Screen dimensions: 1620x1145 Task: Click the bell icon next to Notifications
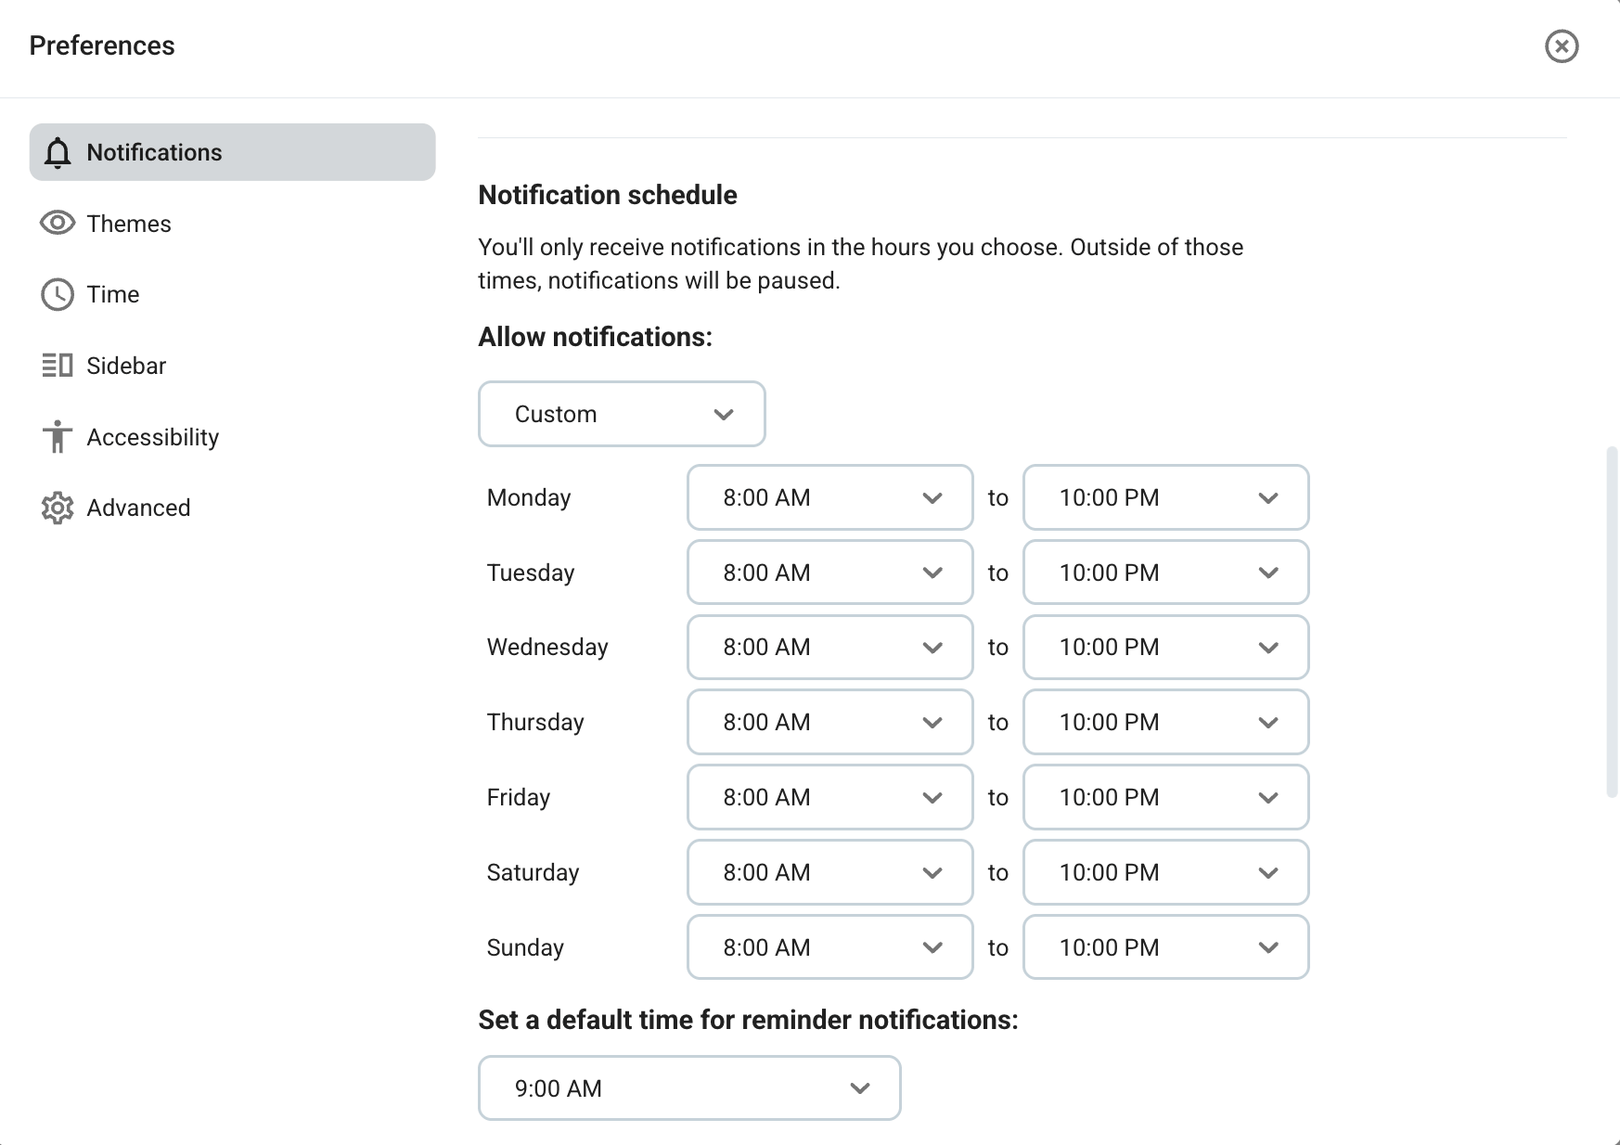pyautogui.click(x=58, y=152)
